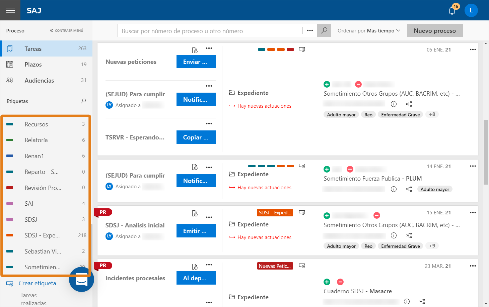Open the floating chat support bubble
489x307 pixels.
[81, 280]
